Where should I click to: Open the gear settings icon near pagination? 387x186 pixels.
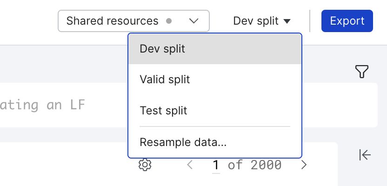[145, 165]
